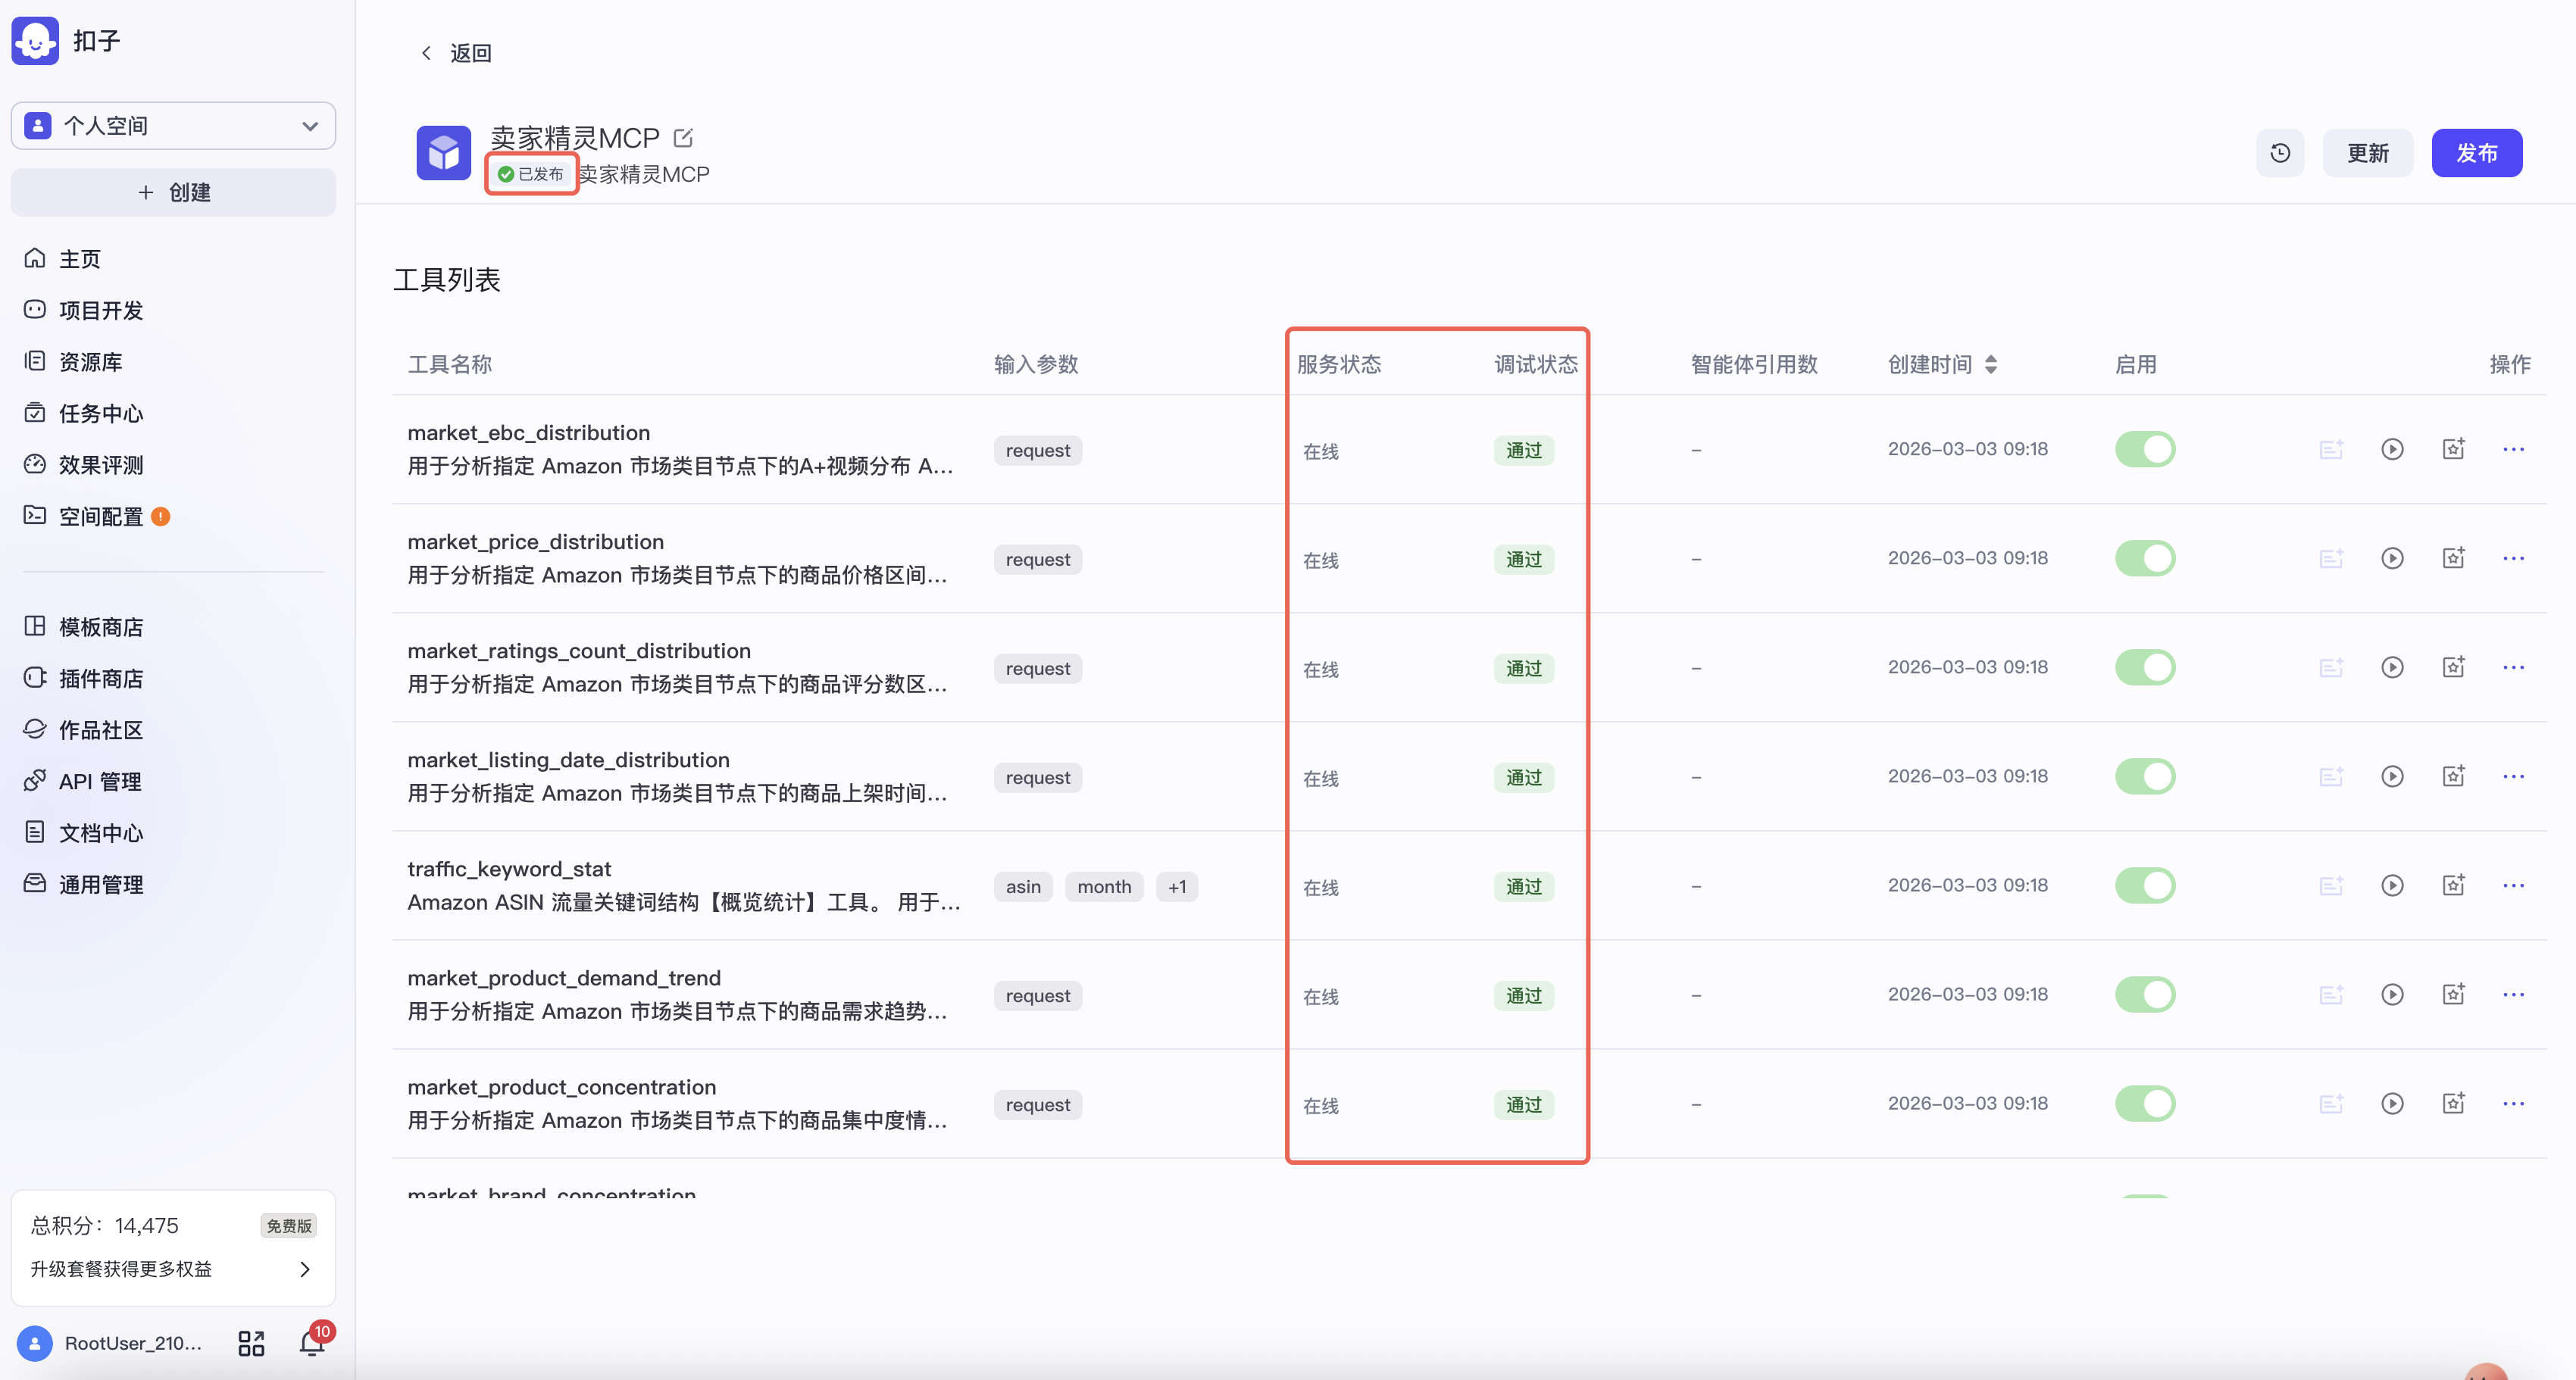
Task: Go to 资源库 in the sidebar
Action: (x=90, y=362)
